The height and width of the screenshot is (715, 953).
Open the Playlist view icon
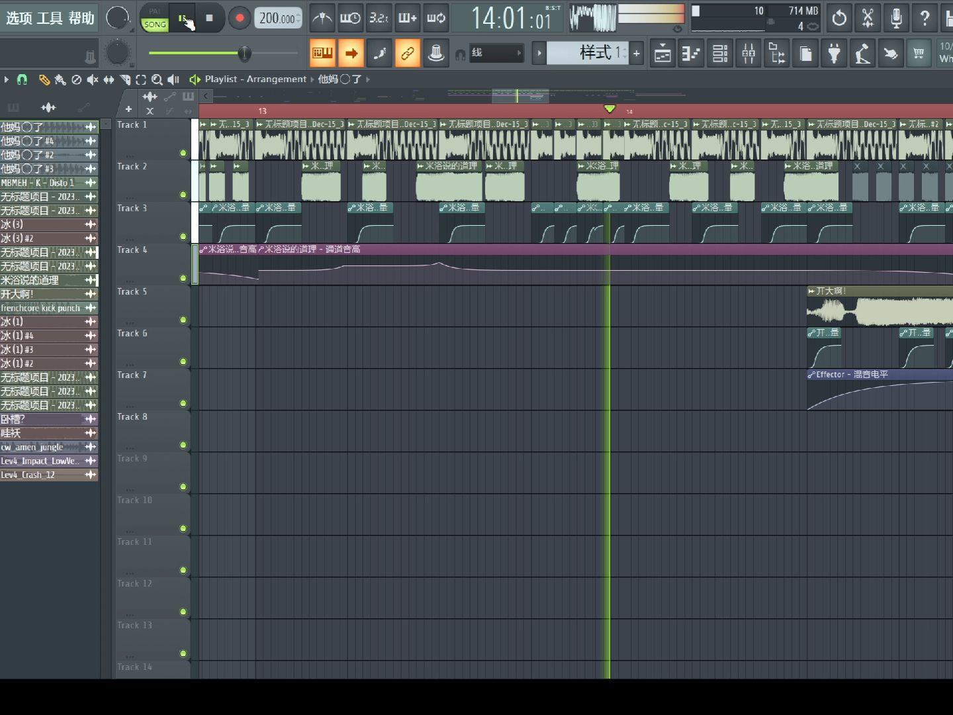(x=662, y=53)
